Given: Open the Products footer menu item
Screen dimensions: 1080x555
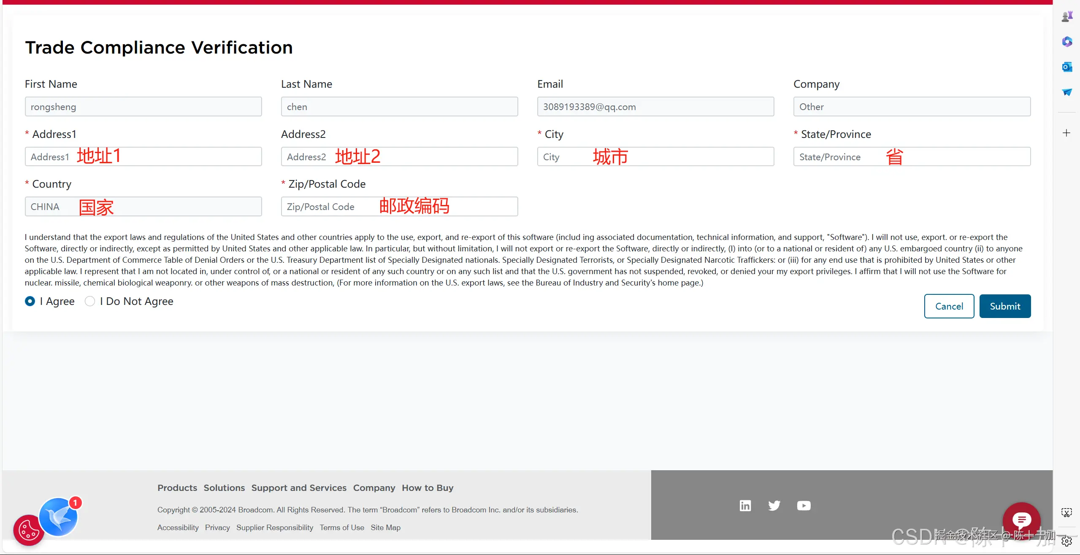Looking at the screenshot, I should [177, 488].
